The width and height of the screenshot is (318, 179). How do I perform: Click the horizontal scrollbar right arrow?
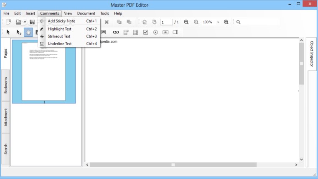coord(296,165)
